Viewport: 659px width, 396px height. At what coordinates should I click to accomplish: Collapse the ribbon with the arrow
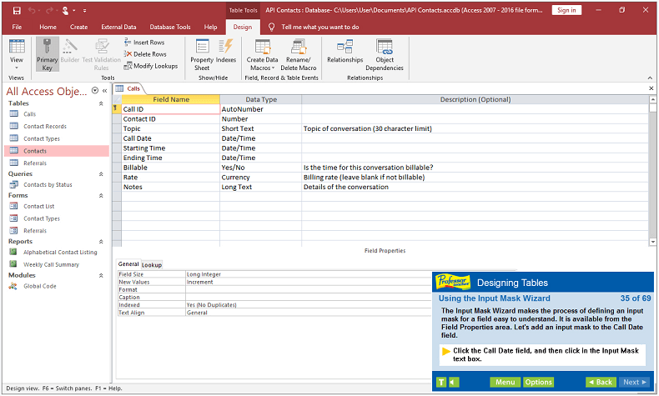click(650, 78)
